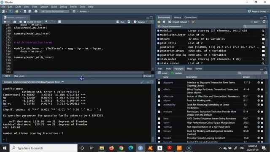This screenshot has height=152, width=270.
Task: Open the File menu
Action: pos(3,7)
